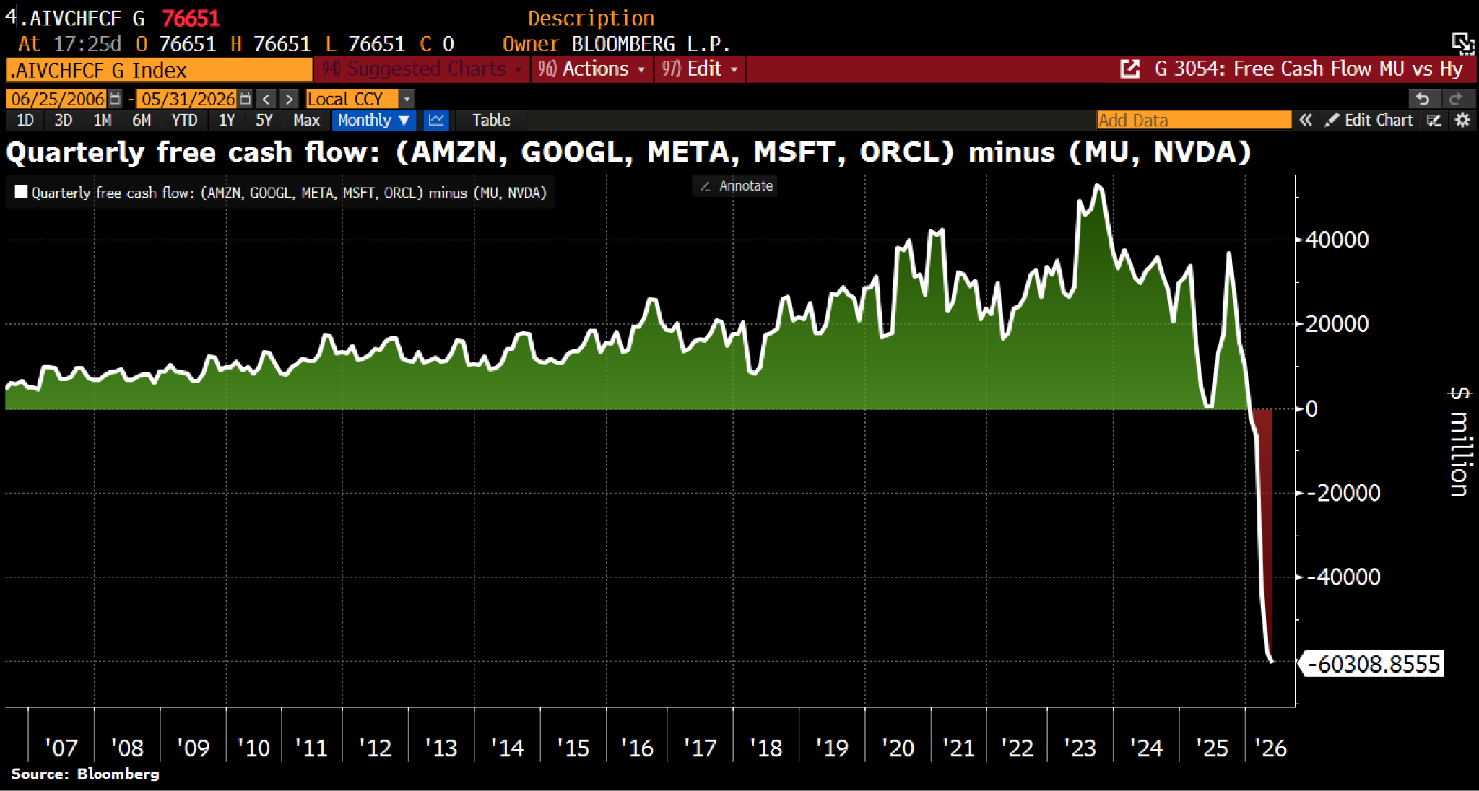1479x791 pixels.
Task: Click the G 3054 chart name text
Action: click(x=1309, y=69)
